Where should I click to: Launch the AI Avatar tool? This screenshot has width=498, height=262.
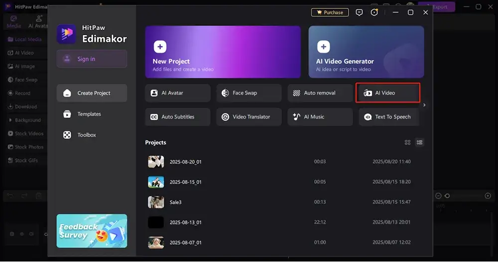178,93
